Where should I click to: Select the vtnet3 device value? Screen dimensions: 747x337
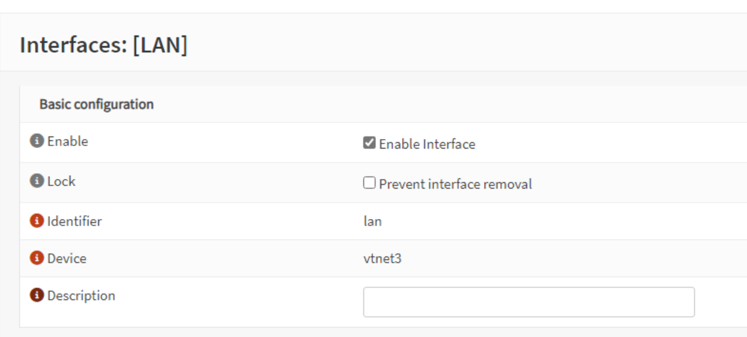tap(382, 258)
